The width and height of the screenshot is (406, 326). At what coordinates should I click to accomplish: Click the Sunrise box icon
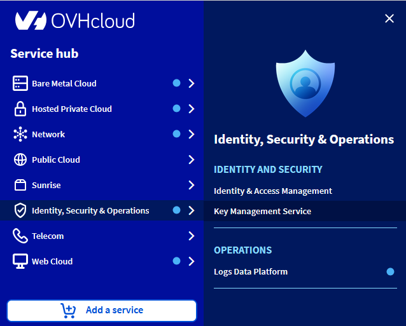(x=20, y=185)
